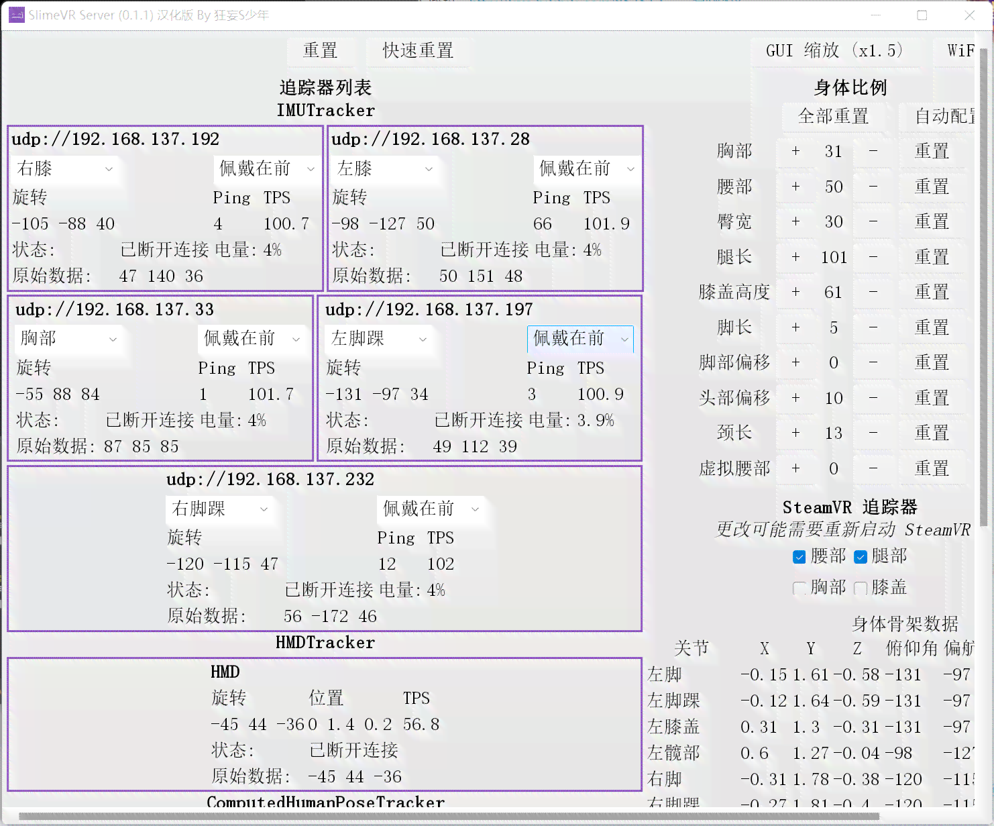Open 佩戴在前 dropdown for tracker 192.168.137.28

(x=587, y=168)
